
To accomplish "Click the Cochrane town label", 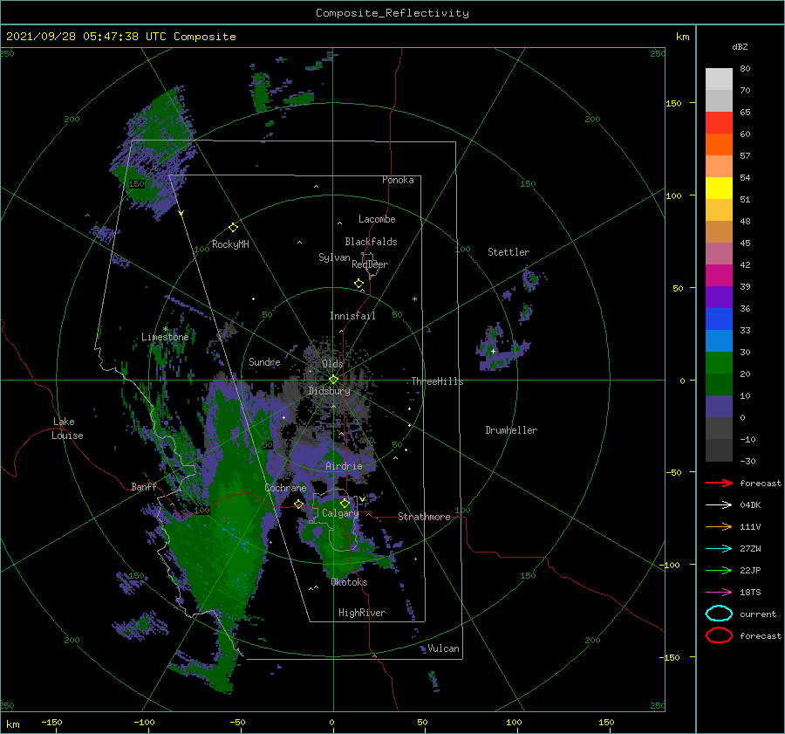I will pos(285,488).
